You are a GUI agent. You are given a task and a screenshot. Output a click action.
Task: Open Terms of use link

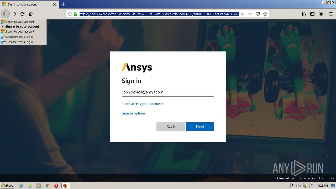285,178
